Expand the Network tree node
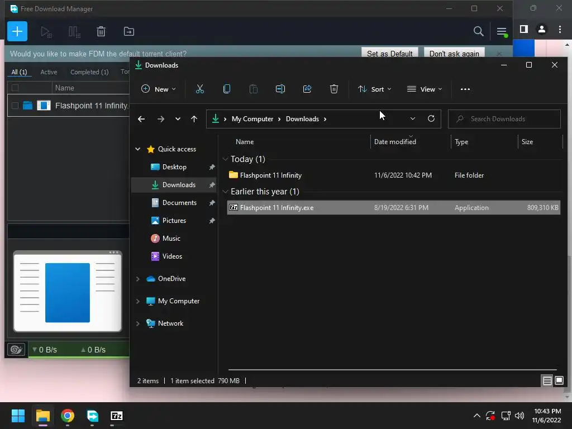 pos(138,323)
